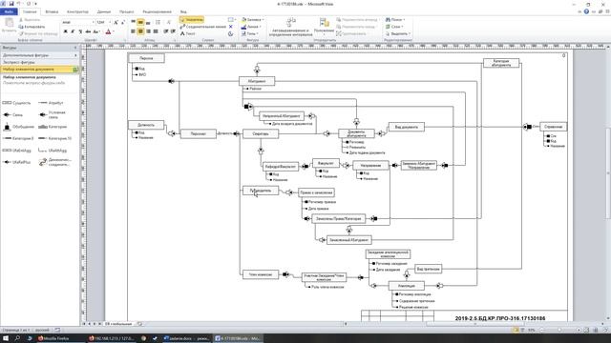Open the Выделить select dropdown
611x343 pixels.
(398, 34)
